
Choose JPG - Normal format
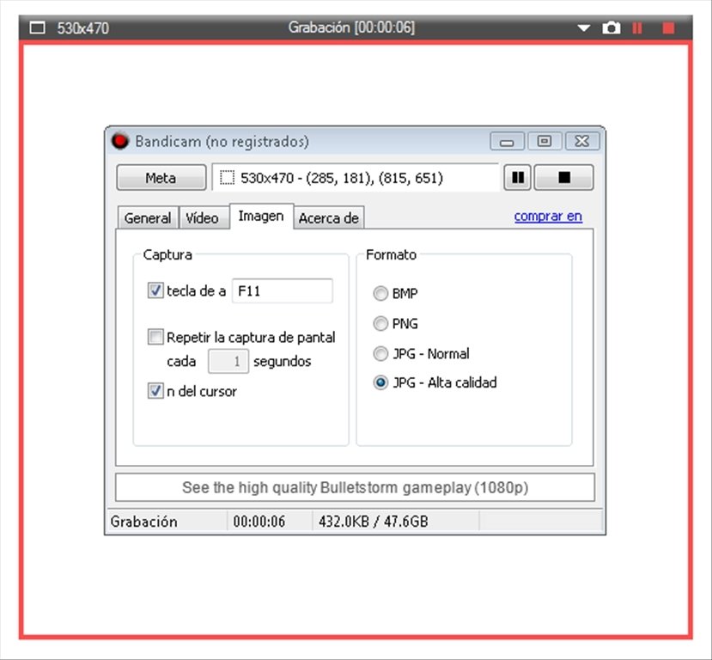380,353
